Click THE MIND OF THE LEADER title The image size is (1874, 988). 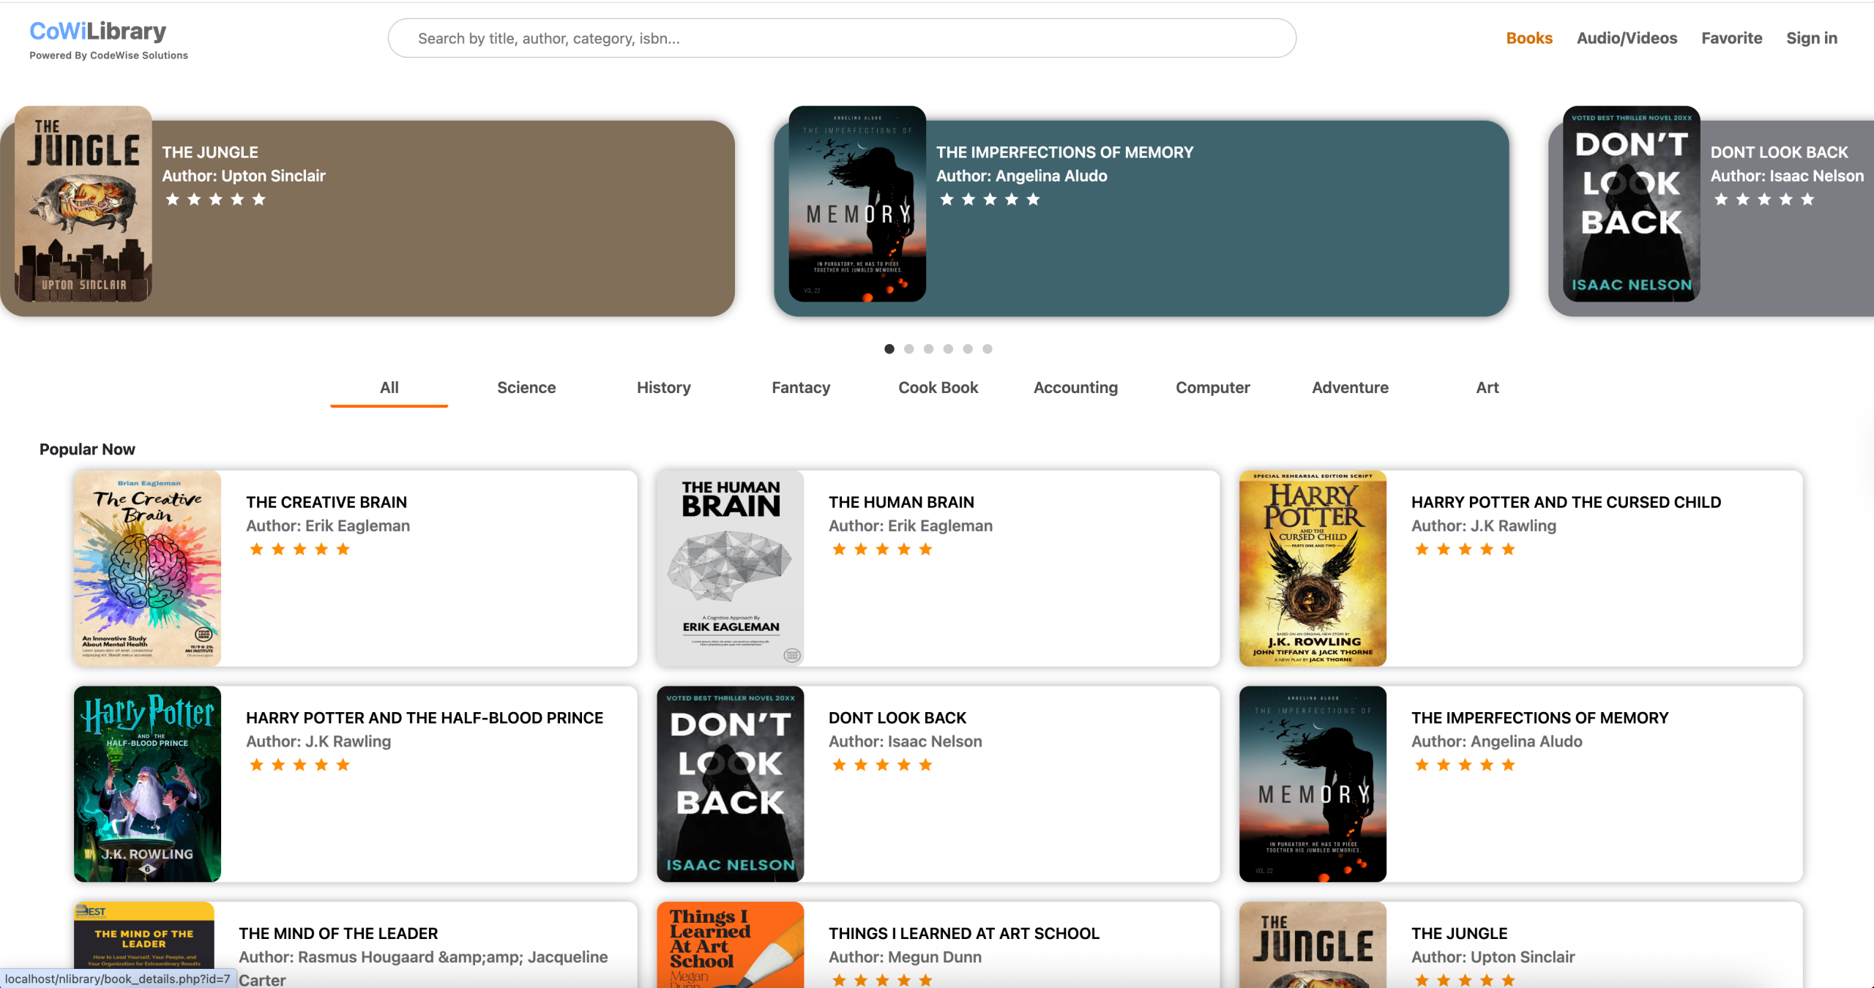tap(338, 933)
